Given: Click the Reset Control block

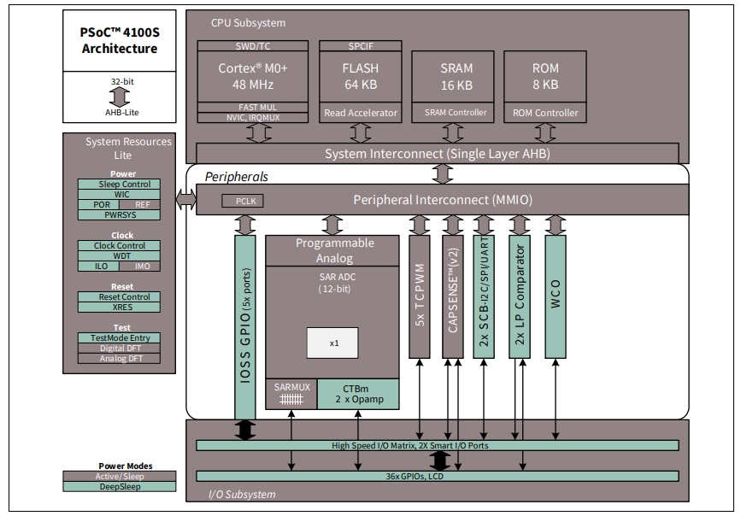Looking at the screenshot, I should (x=119, y=296).
